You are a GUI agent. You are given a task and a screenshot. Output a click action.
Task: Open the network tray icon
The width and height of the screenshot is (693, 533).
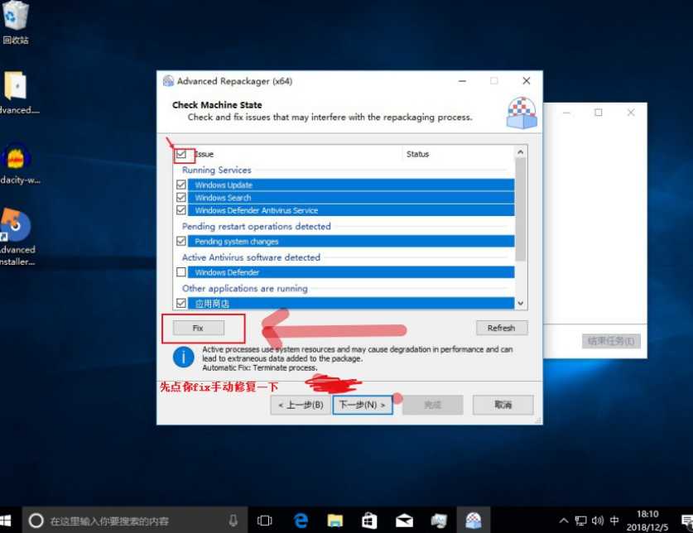(580, 521)
